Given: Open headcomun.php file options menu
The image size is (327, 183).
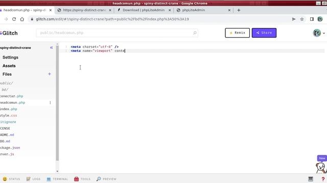Looking at the screenshot, I should point(50,103).
